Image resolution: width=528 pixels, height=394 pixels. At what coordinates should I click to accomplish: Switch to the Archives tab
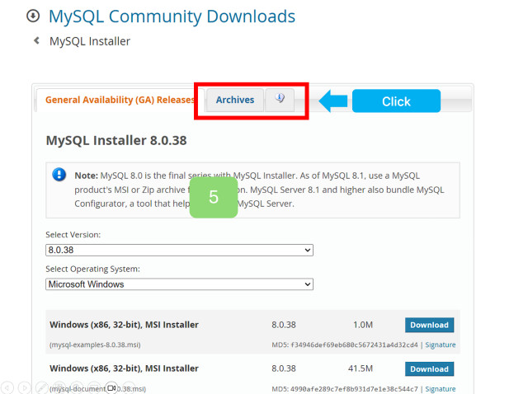point(235,100)
